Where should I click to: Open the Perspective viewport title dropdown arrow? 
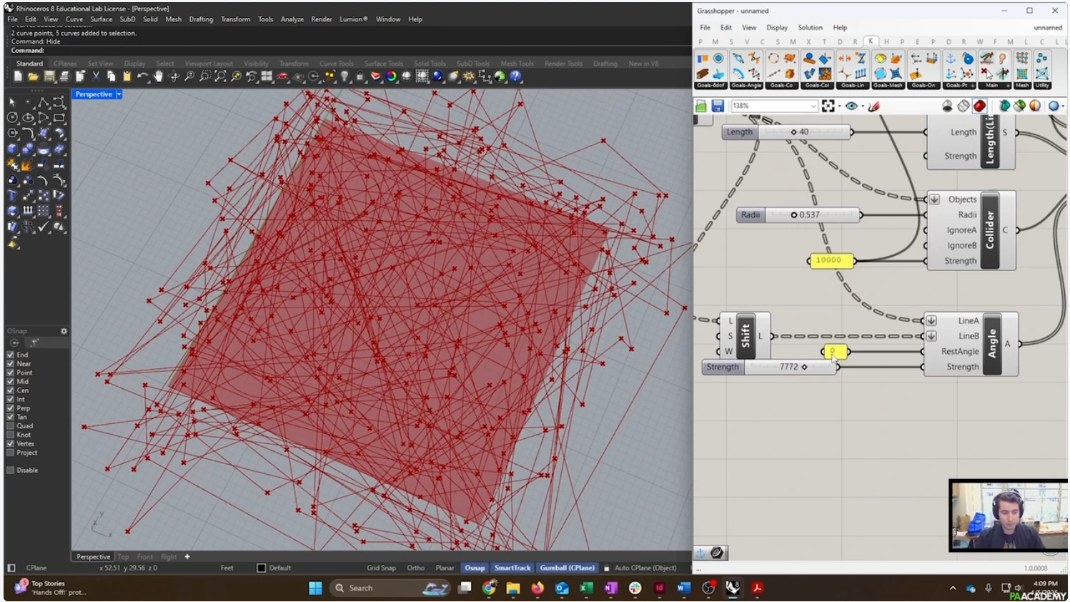pos(119,94)
